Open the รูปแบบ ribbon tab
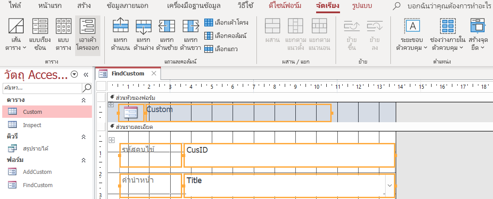493x199 pixels. click(x=362, y=6)
